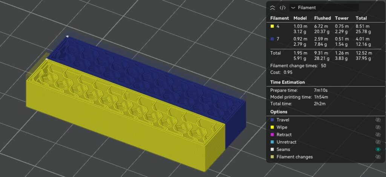Show Wipe moves with eye toggle
Image resolution: width=386 pixels, height=177 pixels.
378,127
